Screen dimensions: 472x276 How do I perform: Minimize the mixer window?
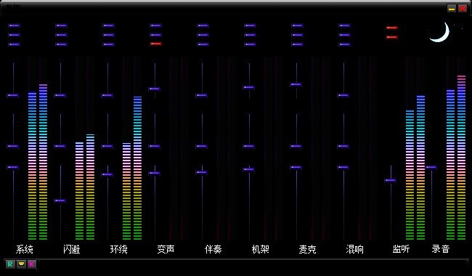tap(452, 9)
